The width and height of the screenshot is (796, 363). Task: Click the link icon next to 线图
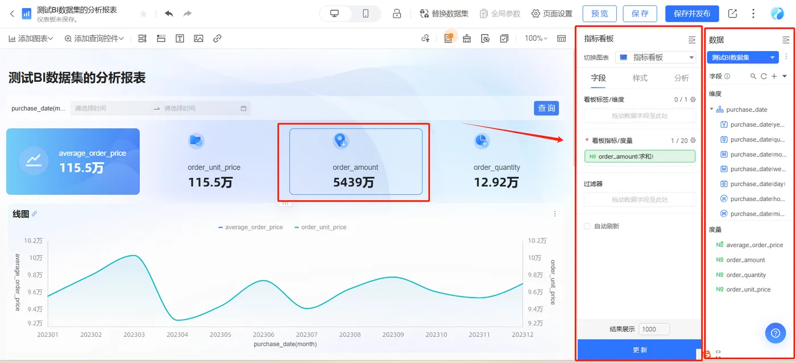34,214
